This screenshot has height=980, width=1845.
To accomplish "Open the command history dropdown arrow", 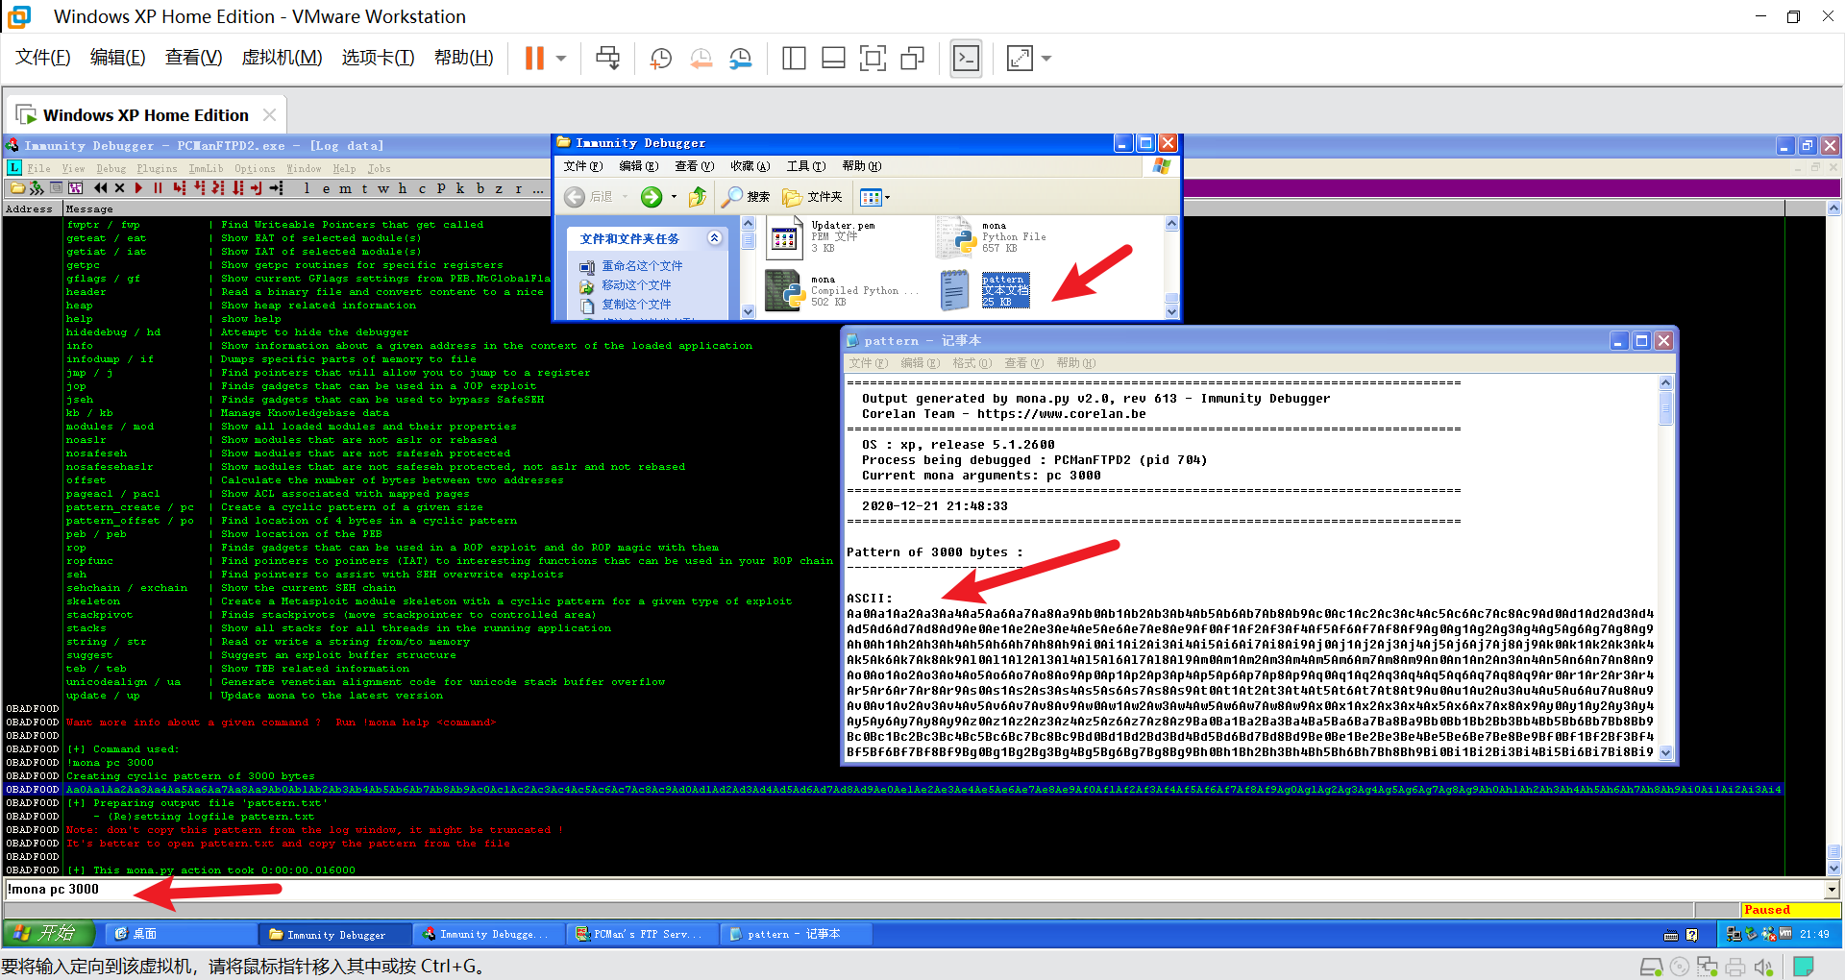I will (1832, 890).
